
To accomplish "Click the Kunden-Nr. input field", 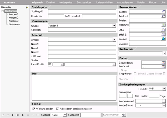I will tap(56, 16).
